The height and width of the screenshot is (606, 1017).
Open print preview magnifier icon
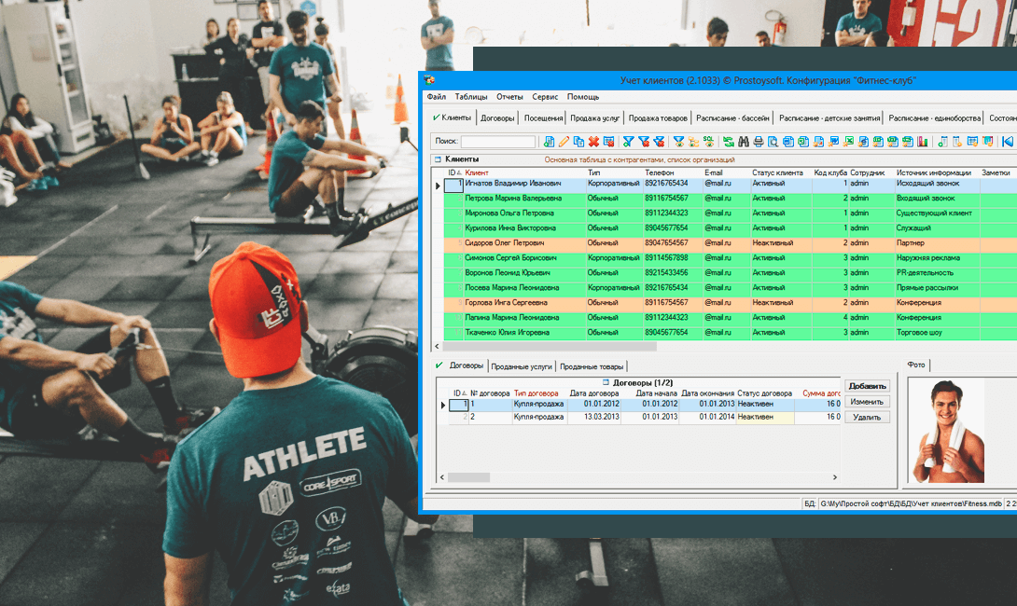773,142
